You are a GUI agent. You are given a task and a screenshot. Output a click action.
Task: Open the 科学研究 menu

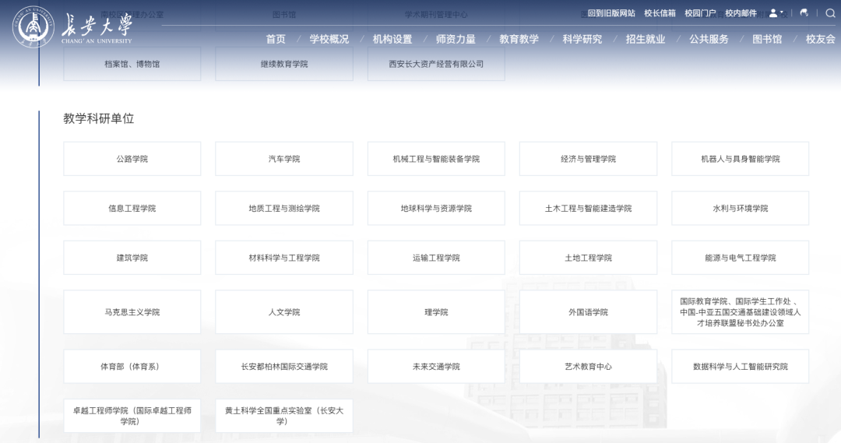pos(582,39)
